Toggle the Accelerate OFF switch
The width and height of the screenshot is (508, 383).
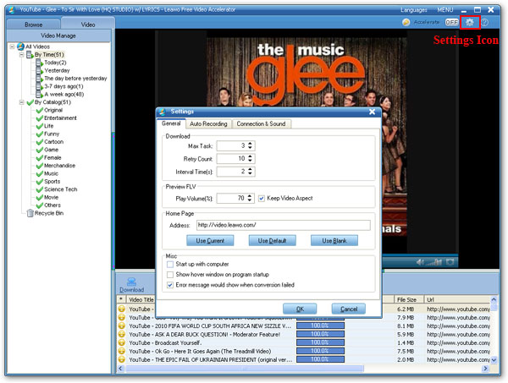(451, 22)
